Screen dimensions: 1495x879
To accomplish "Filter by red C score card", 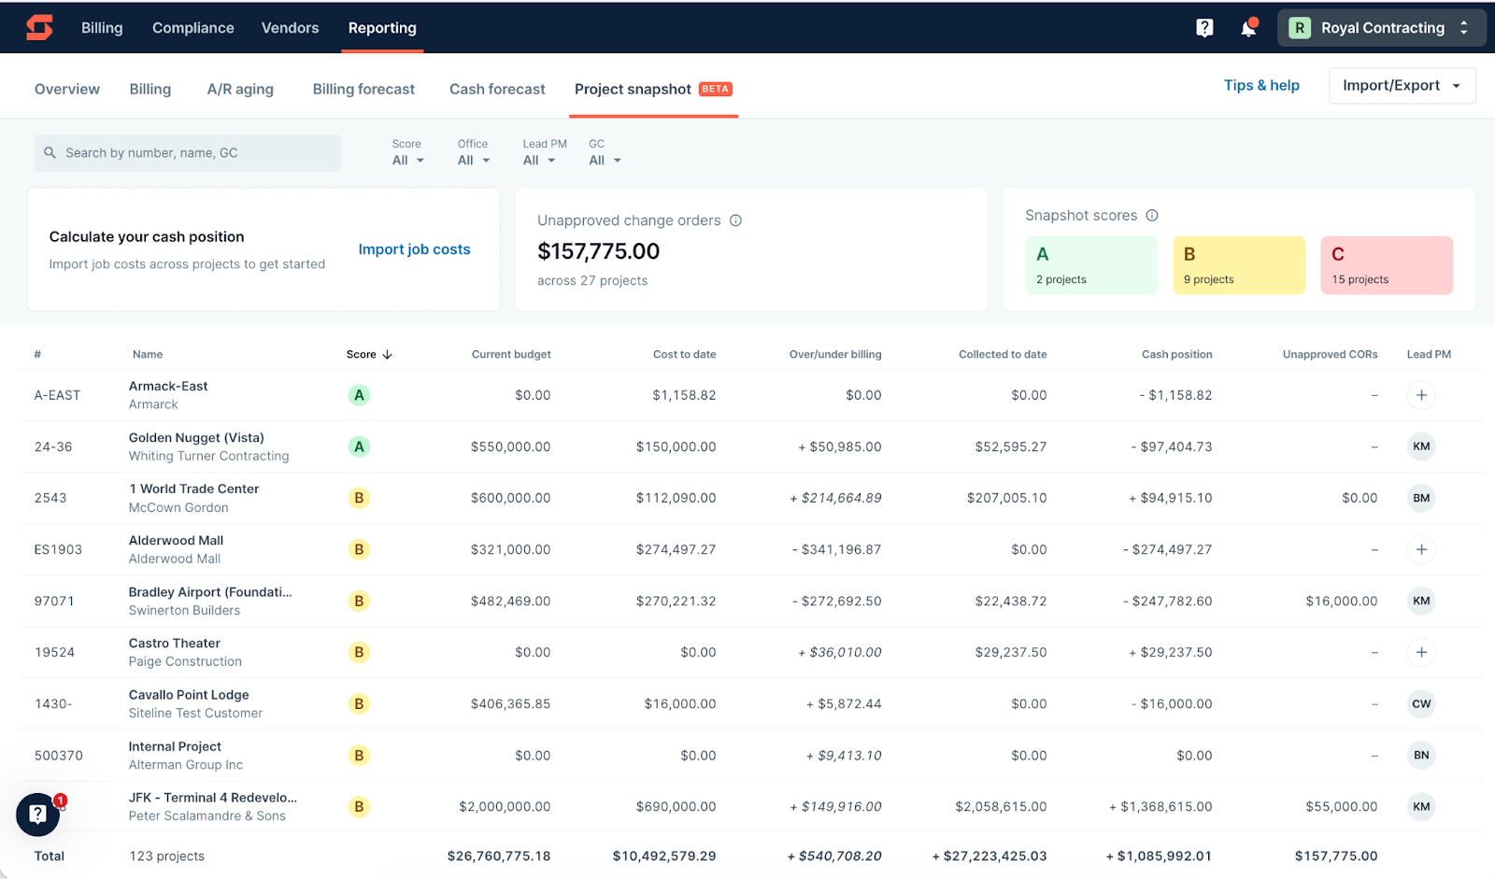I will [x=1387, y=265].
